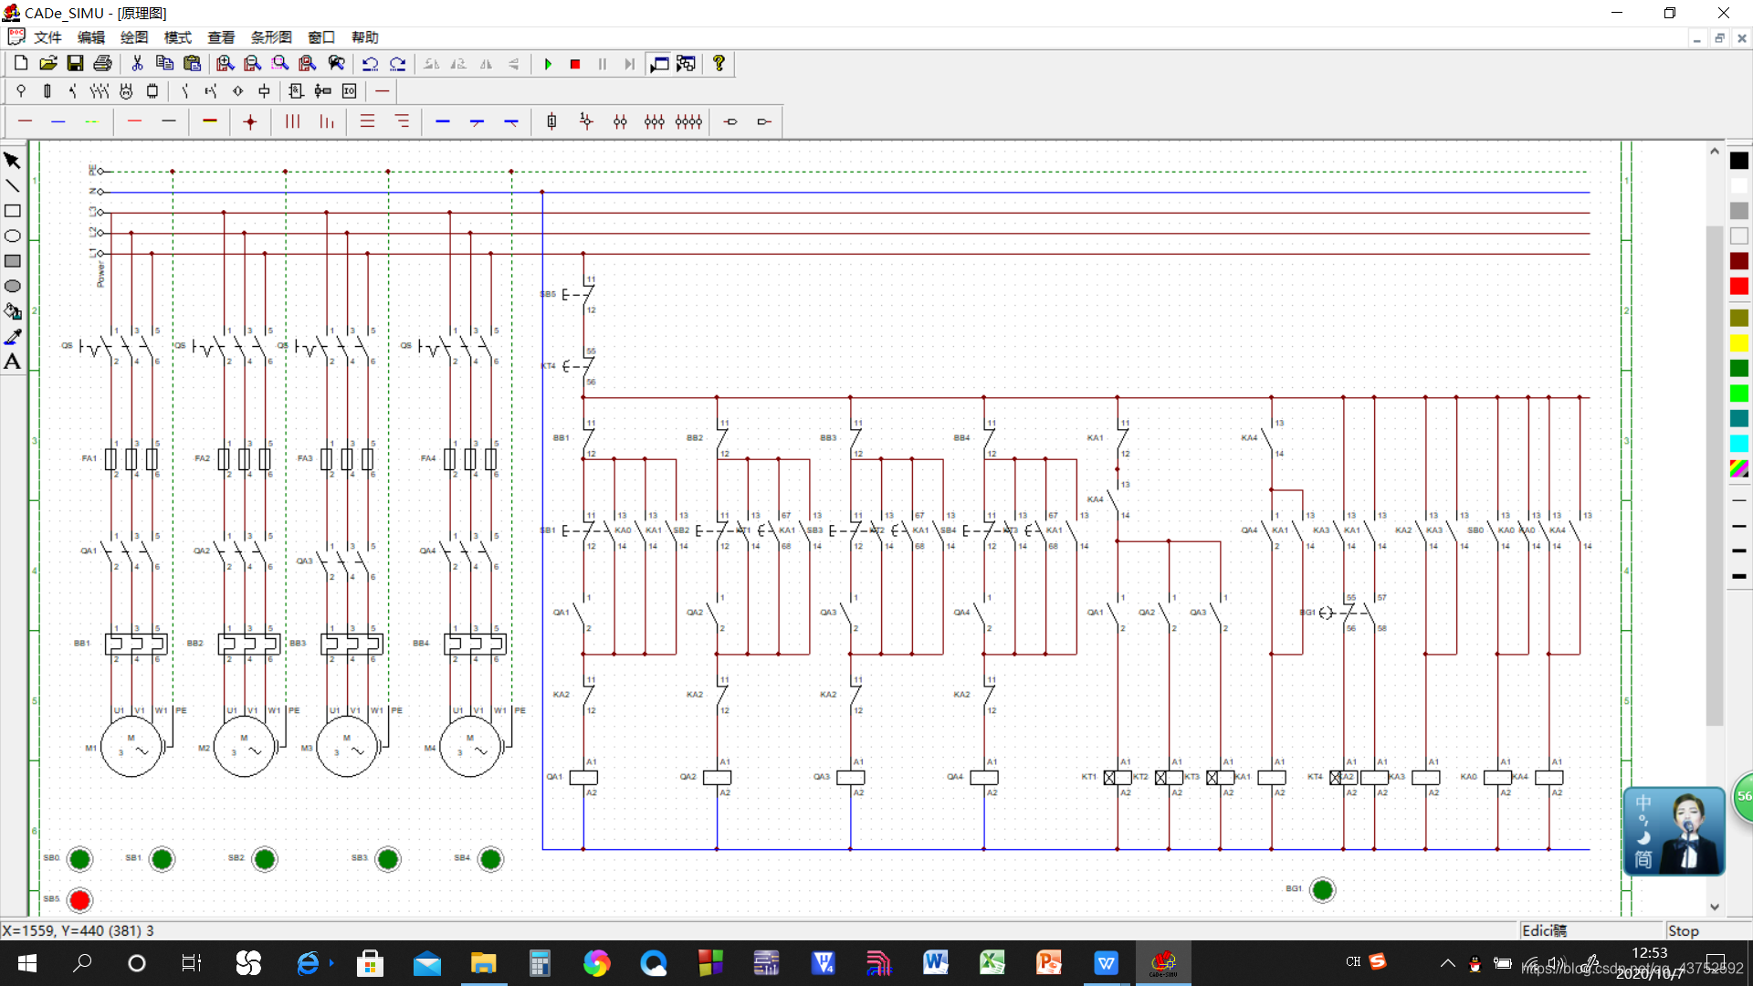Open the 模式 menu
This screenshot has width=1753, height=986.
pos(177,37)
